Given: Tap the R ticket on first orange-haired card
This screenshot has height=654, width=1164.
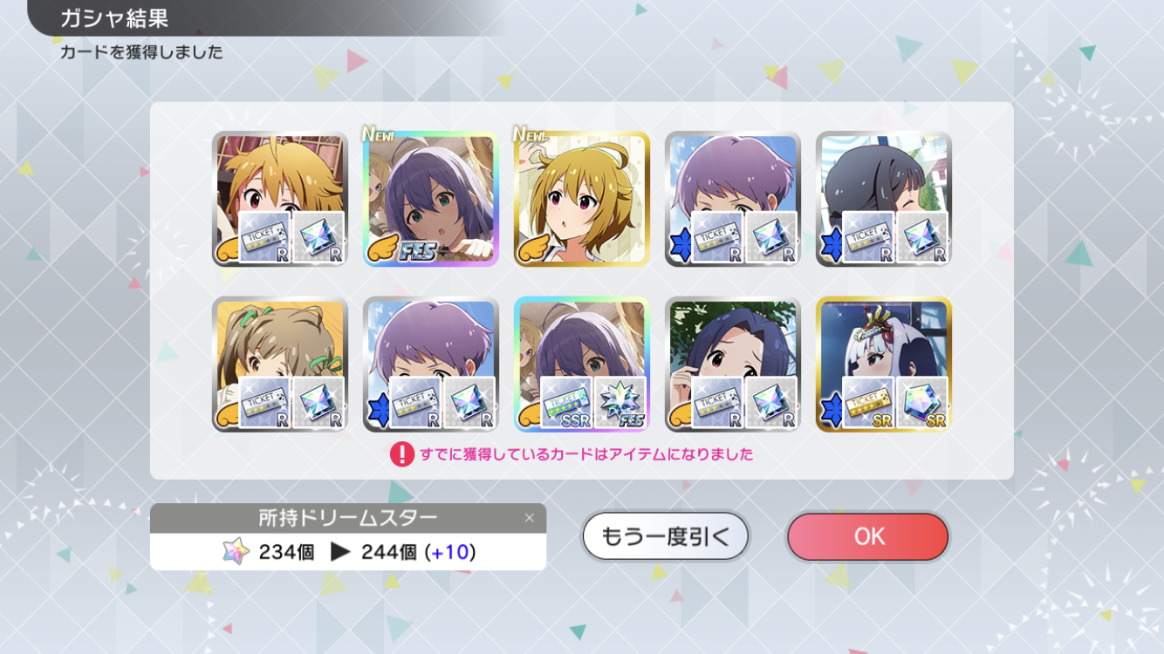Looking at the screenshot, I should click(264, 237).
